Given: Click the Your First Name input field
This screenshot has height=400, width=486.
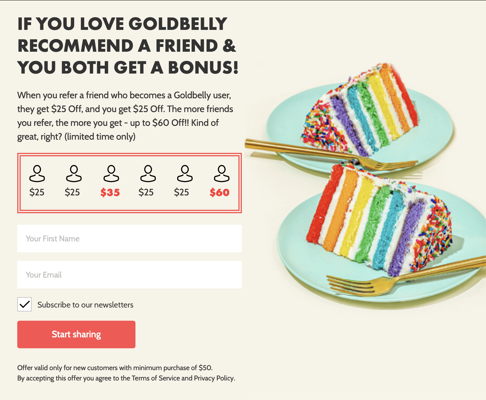Looking at the screenshot, I should click(130, 239).
